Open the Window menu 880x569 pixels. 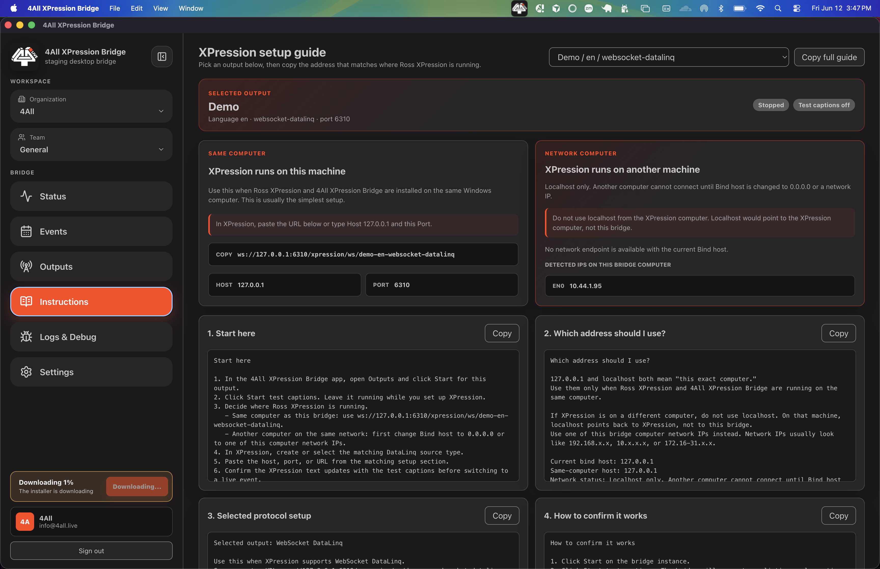pyautogui.click(x=190, y=8)
